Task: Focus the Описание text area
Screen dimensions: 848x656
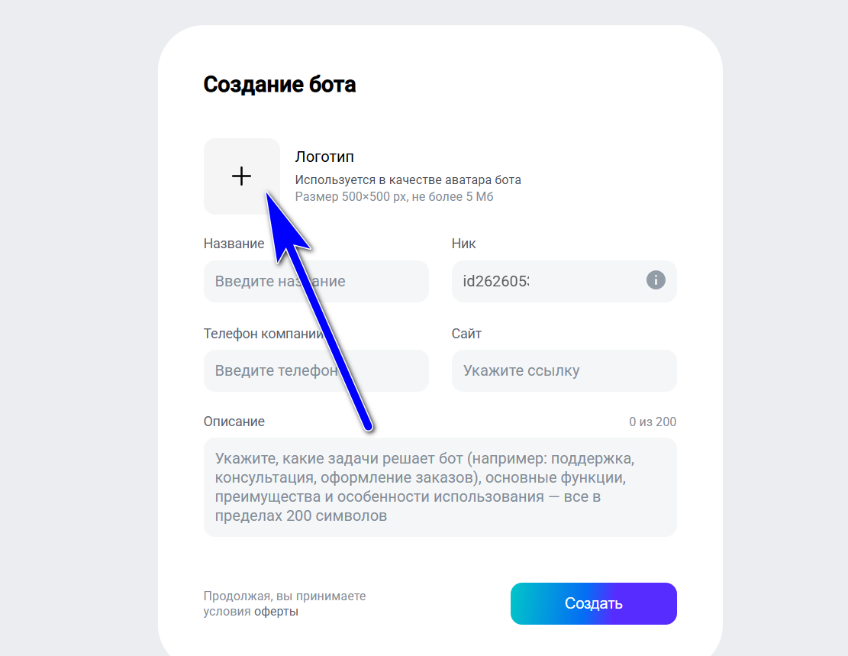Action: 440,486
